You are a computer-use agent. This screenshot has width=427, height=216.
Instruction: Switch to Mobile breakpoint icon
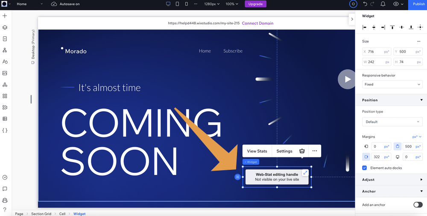coord(187,4)
